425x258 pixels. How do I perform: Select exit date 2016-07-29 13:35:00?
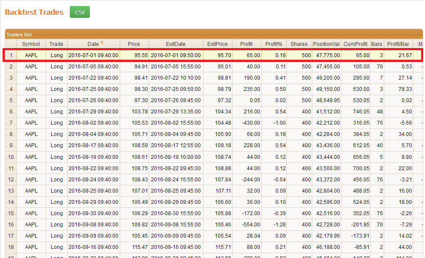[176, 111]
